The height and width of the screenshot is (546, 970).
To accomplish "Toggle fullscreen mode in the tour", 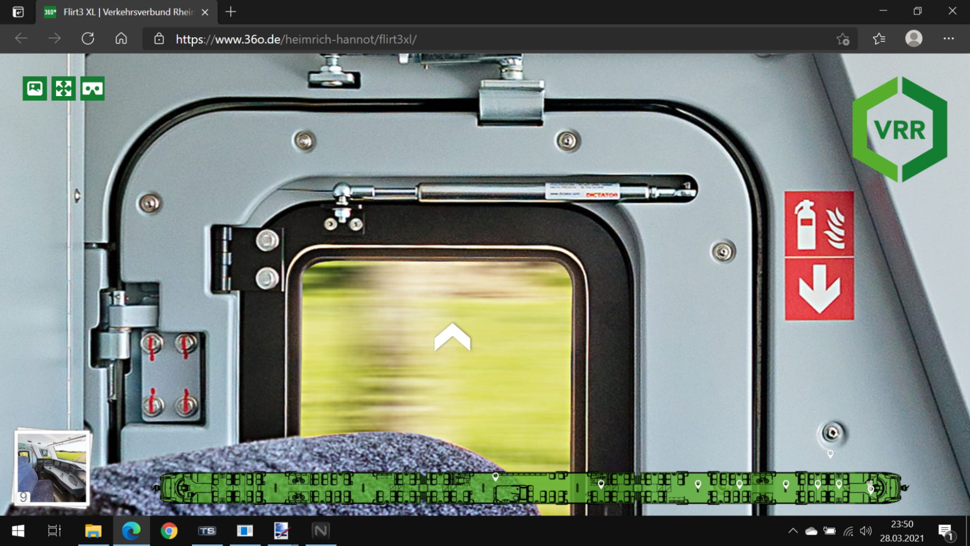I will [x=63, y=88].
